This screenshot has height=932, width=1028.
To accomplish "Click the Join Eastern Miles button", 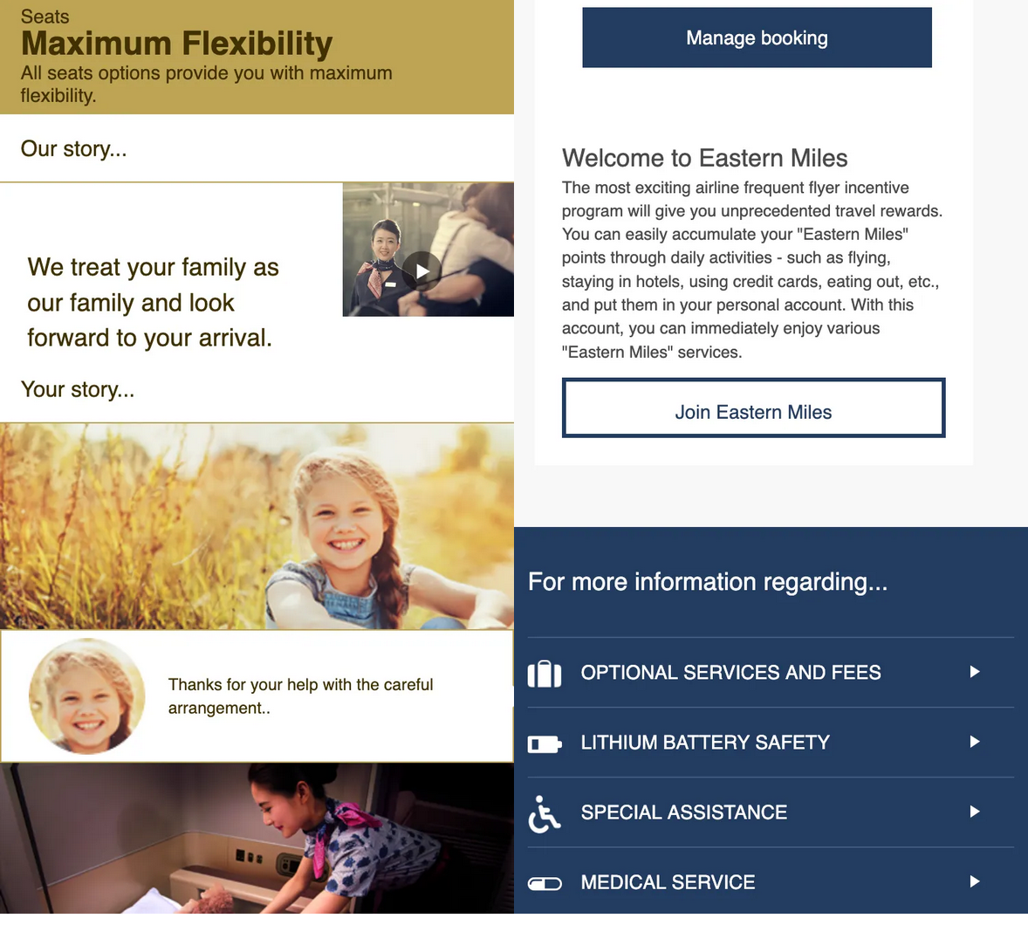I will tap(753, 408).
